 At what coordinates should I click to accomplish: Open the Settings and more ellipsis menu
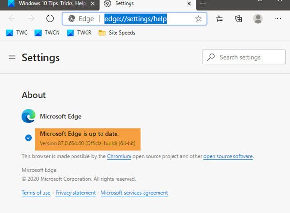tap(278, 19)
